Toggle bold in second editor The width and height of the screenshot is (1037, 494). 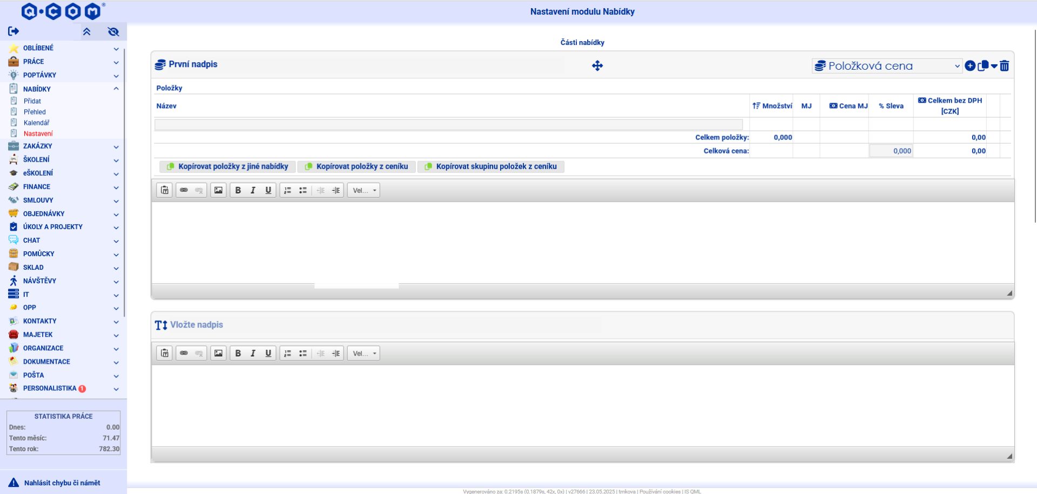[238, 353]
